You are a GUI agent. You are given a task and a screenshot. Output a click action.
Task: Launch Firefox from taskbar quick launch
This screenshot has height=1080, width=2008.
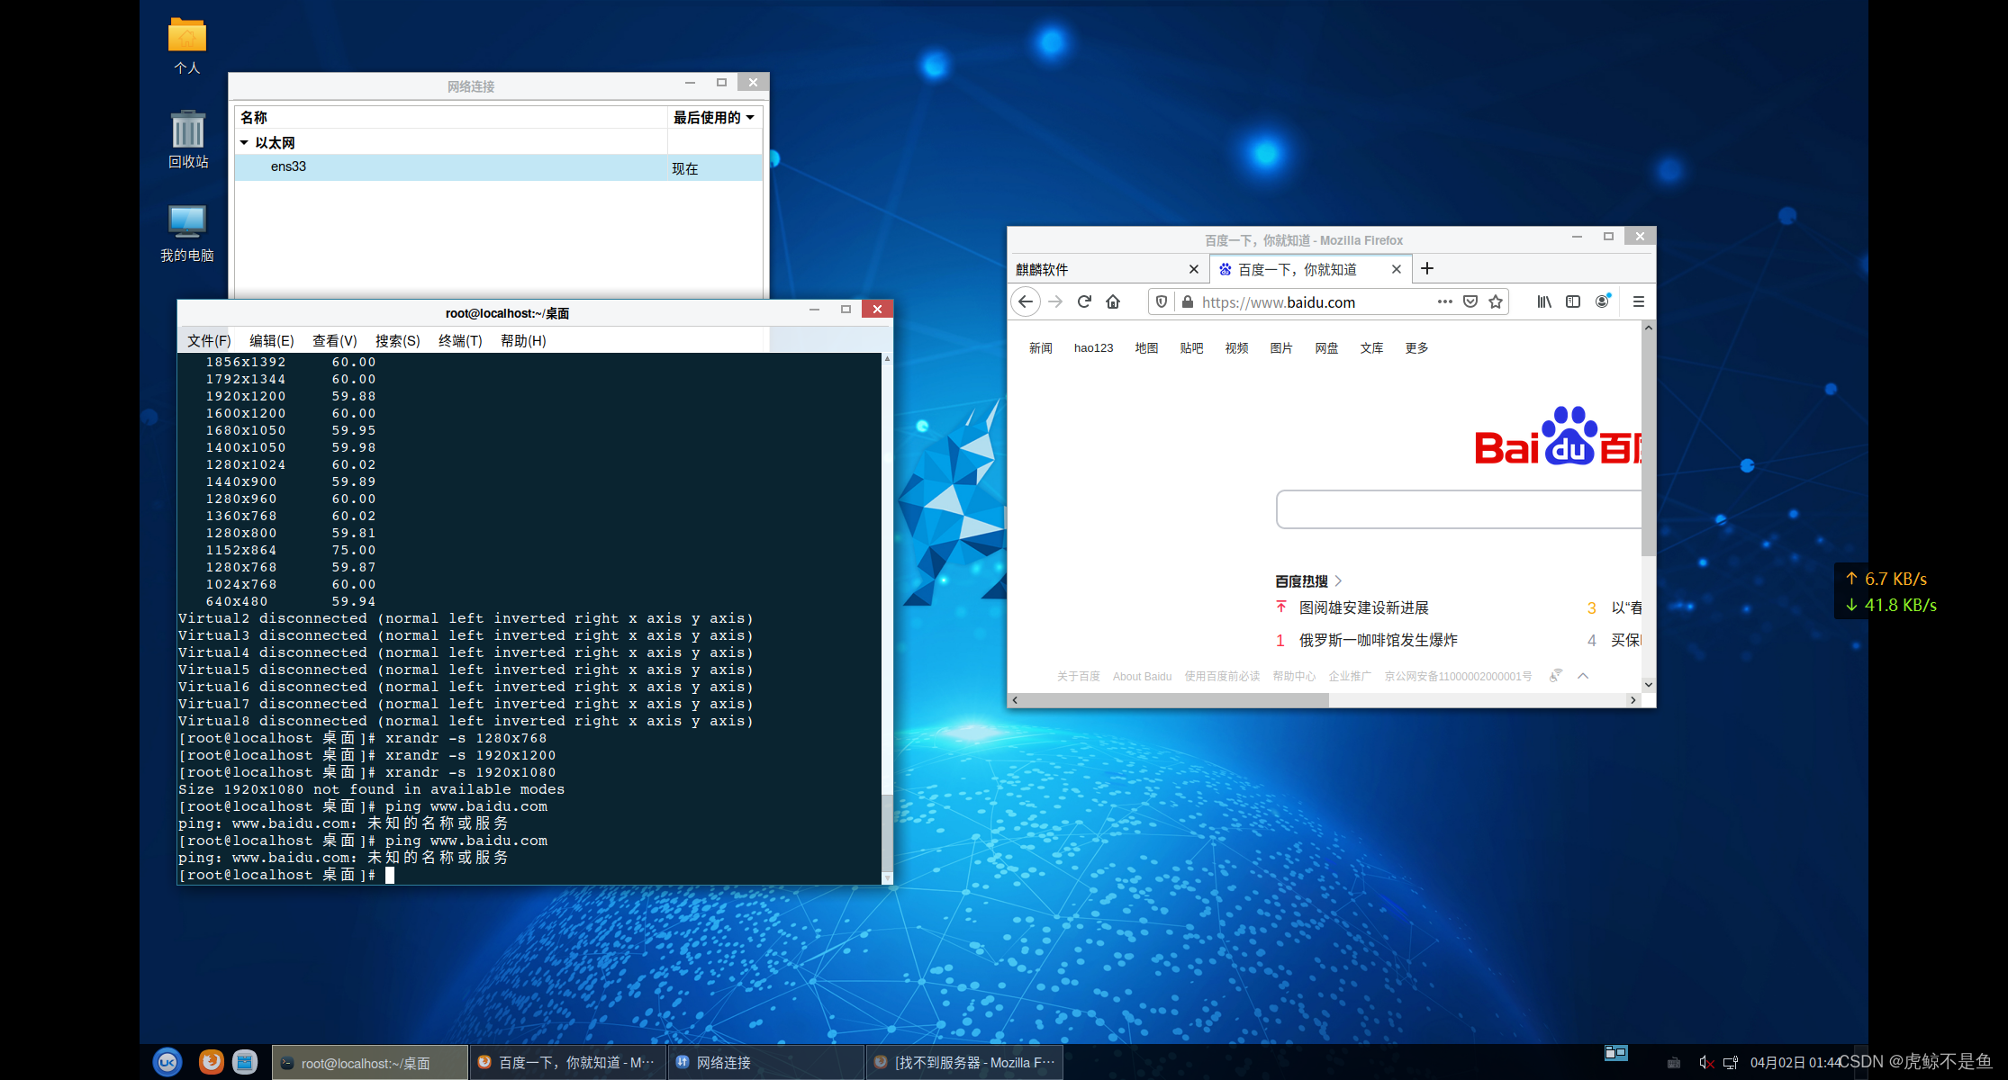coord(211,1062)
